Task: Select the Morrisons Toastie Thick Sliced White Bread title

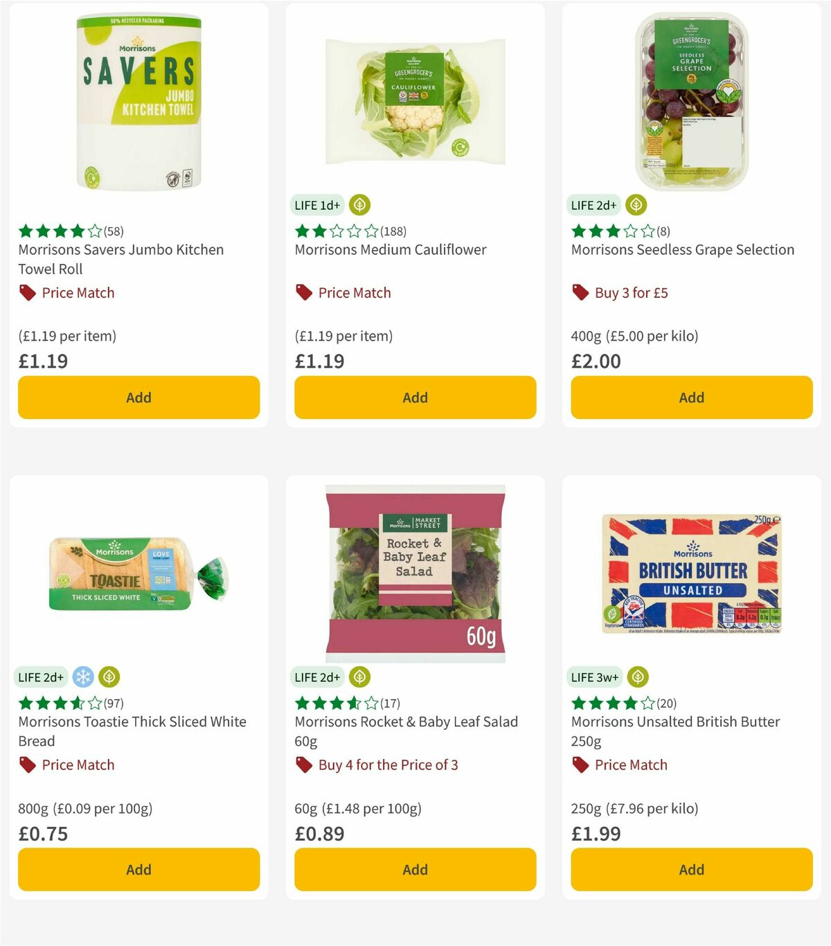Action: [x=131, y=731]
